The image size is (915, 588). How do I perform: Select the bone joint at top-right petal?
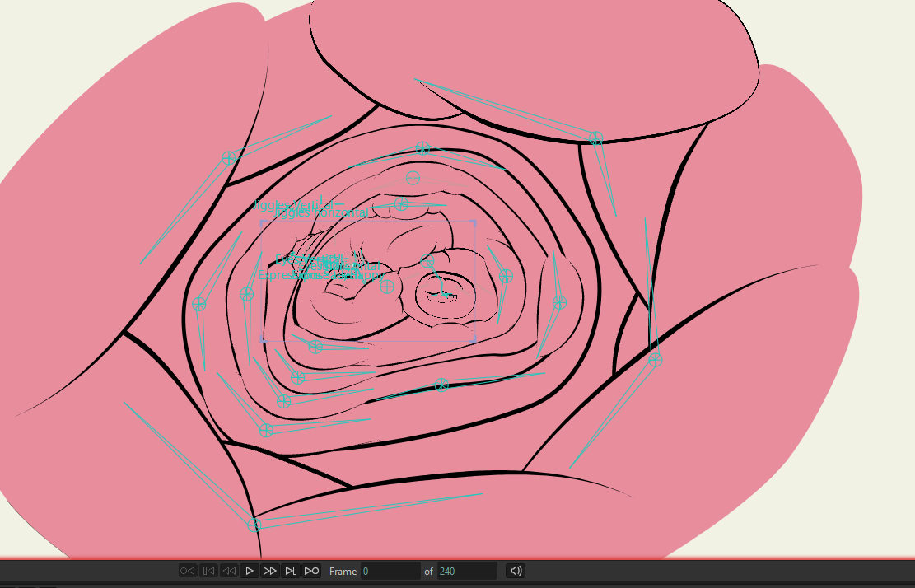(x=595, y=138)
